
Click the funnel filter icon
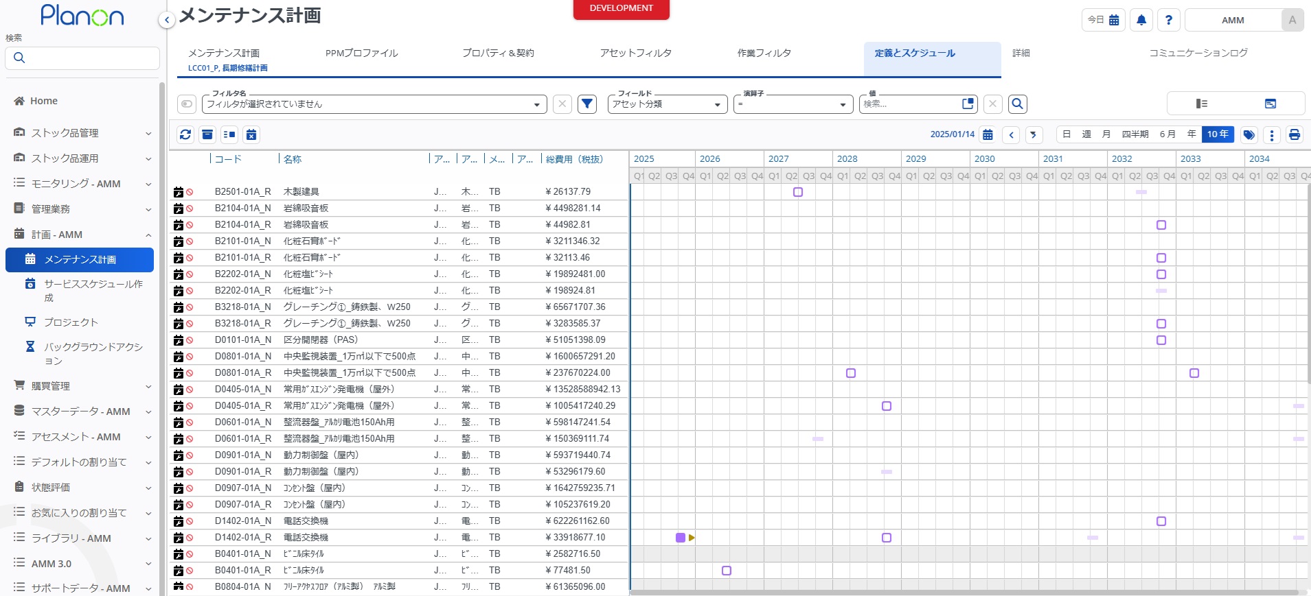[x=587, y=104]
